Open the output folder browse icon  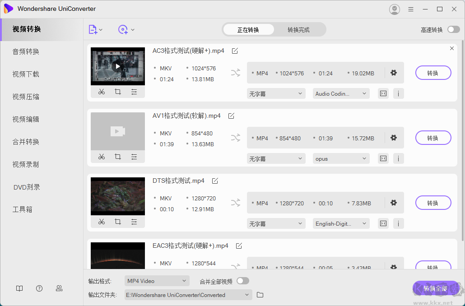(x=260, y=295)
